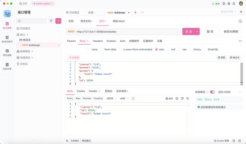Click the icon at right of run tabs
Screen dimensions: 246x144
240,21
